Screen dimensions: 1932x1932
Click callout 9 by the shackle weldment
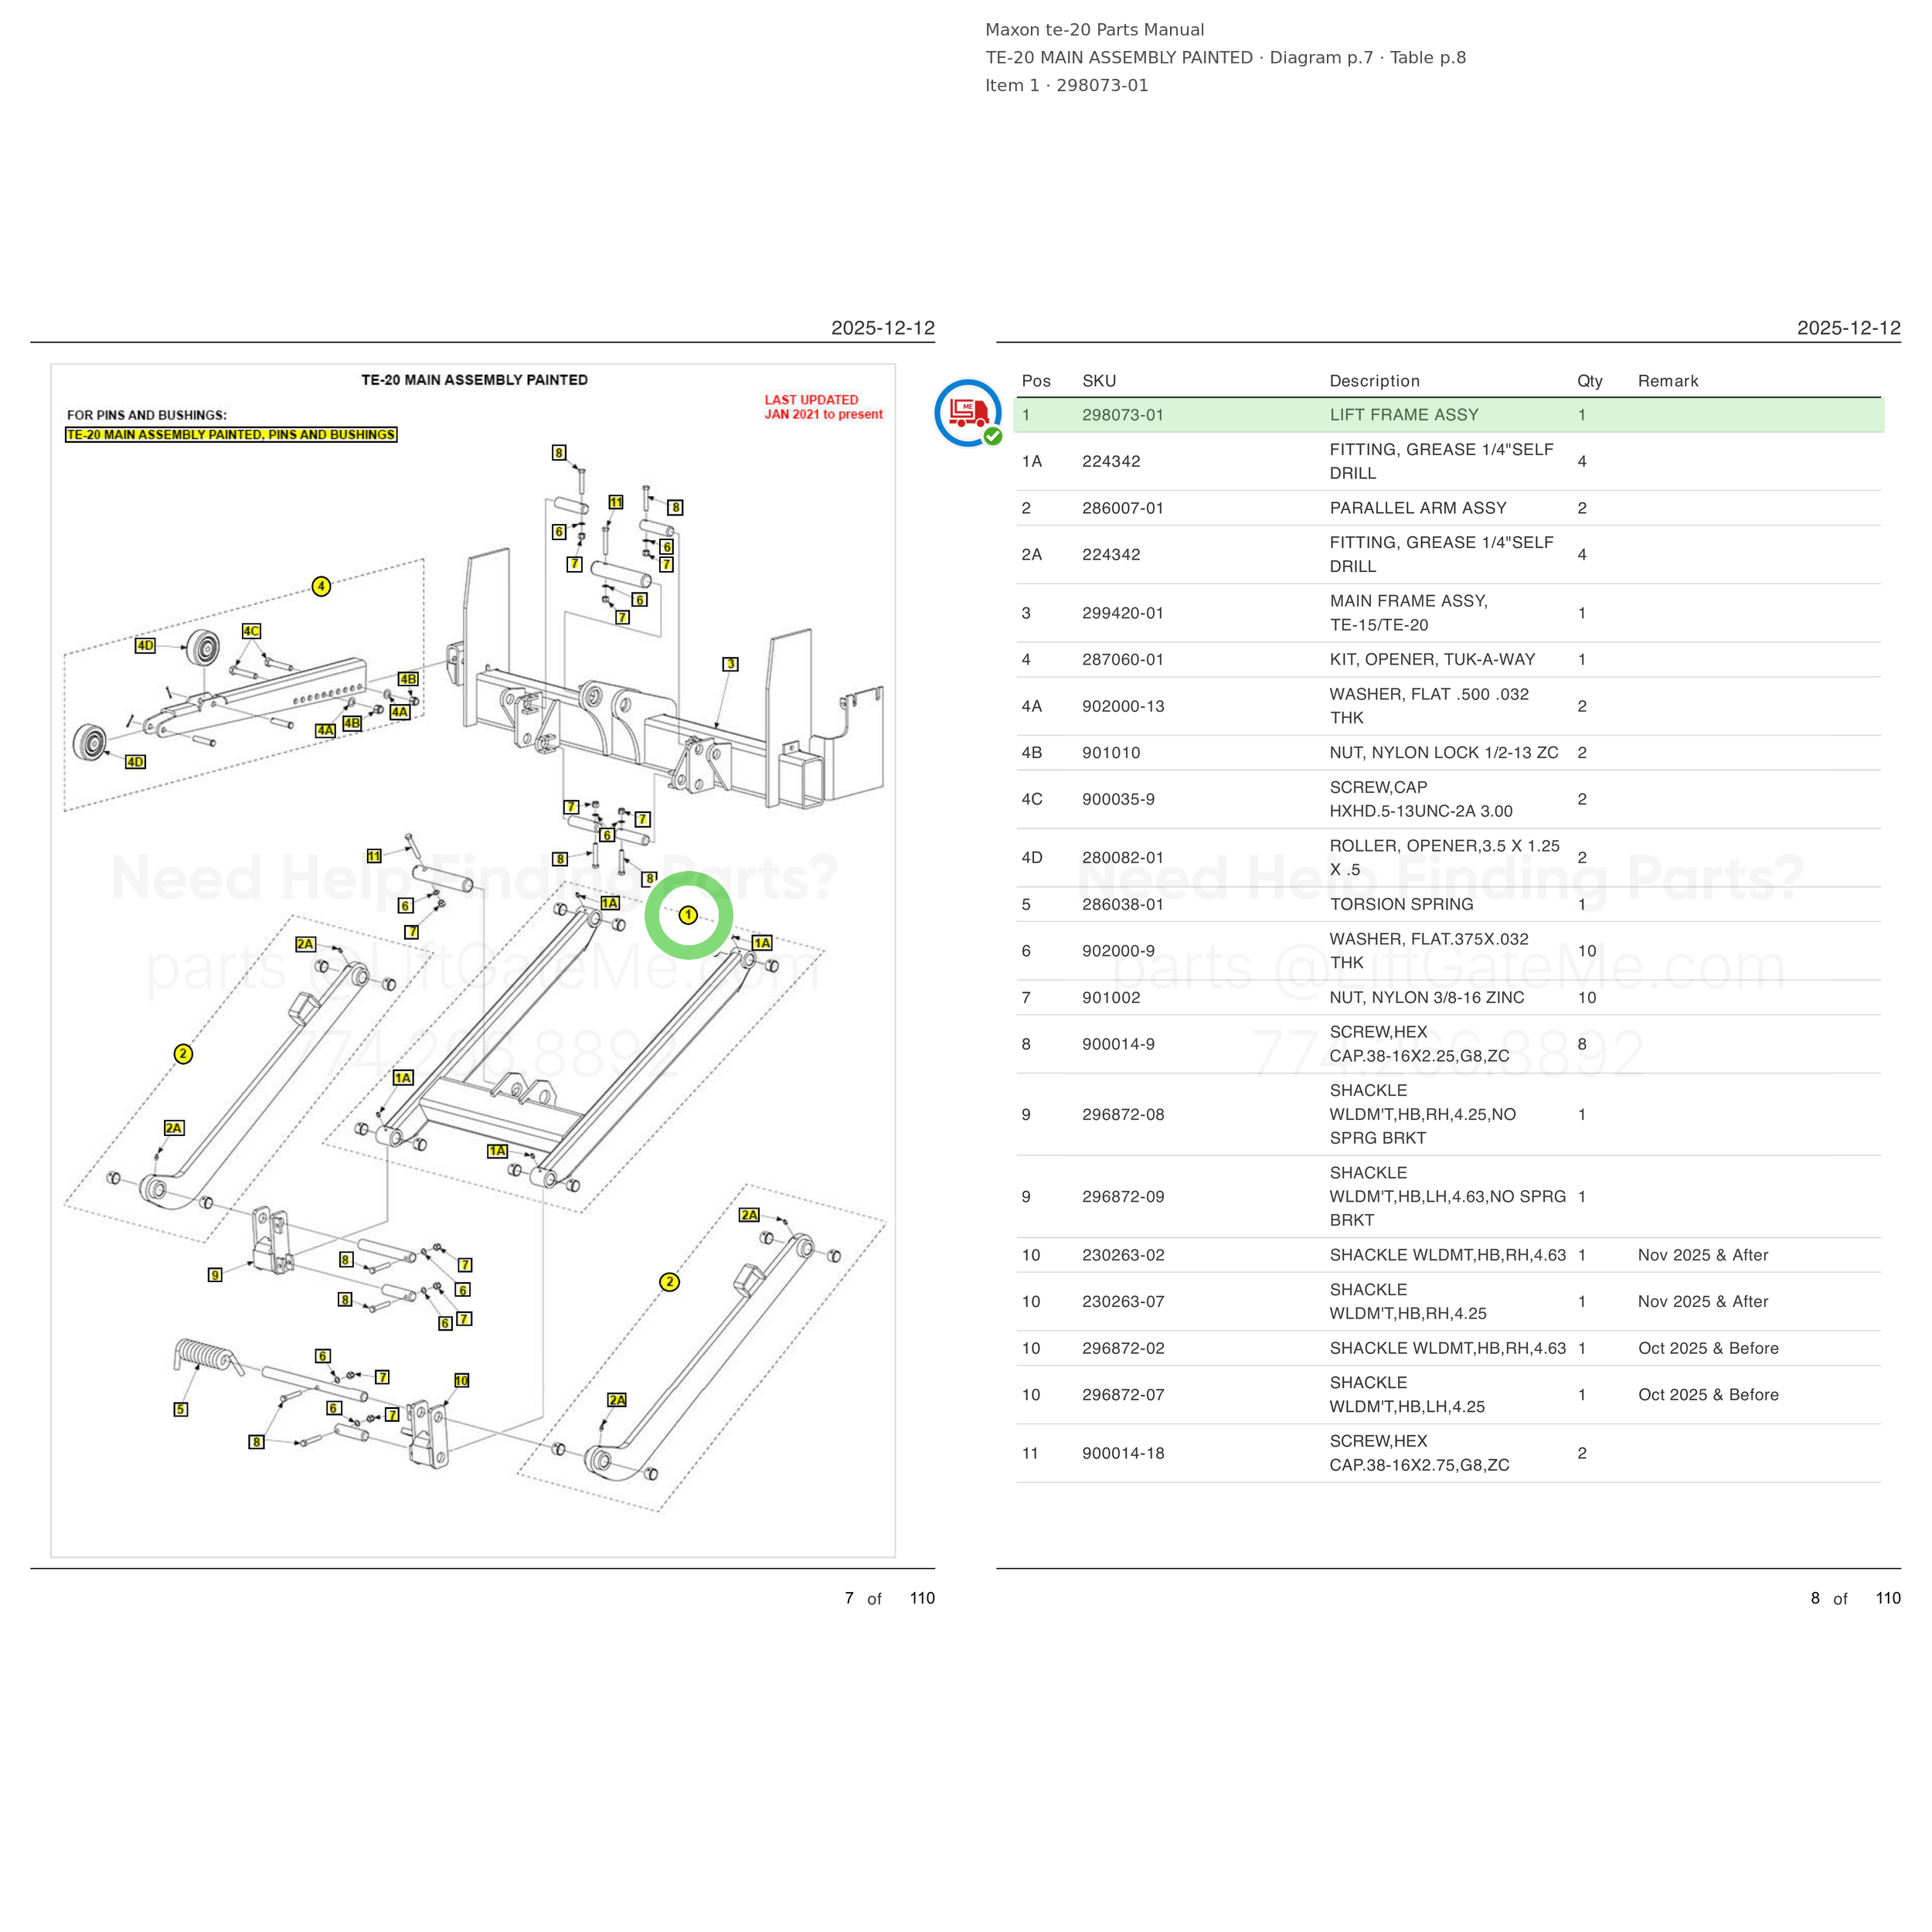[215, 1274]
